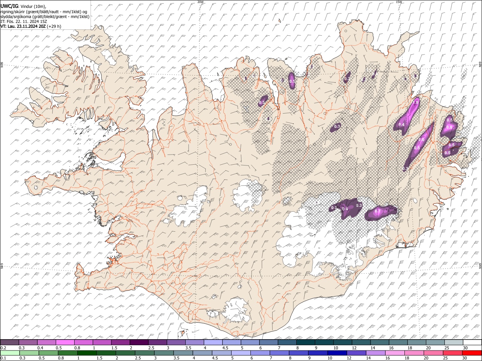
Task: Select the 'rigning/skúrir' legend description line
Action: point(44,12)
